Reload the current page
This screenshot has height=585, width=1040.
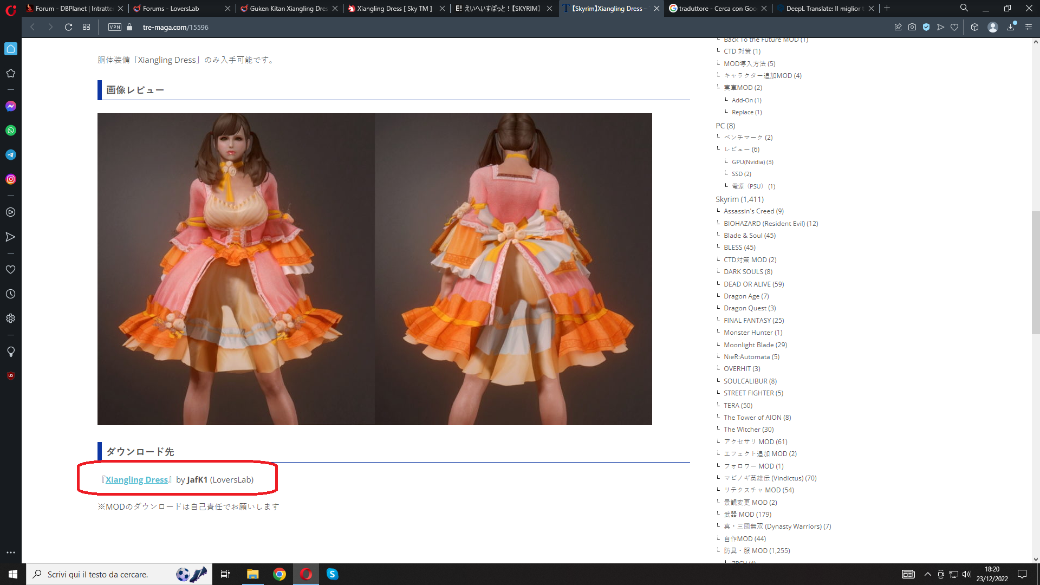[68, 27]
